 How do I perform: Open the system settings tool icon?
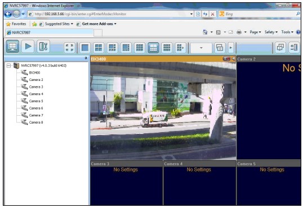coord(43,46)
